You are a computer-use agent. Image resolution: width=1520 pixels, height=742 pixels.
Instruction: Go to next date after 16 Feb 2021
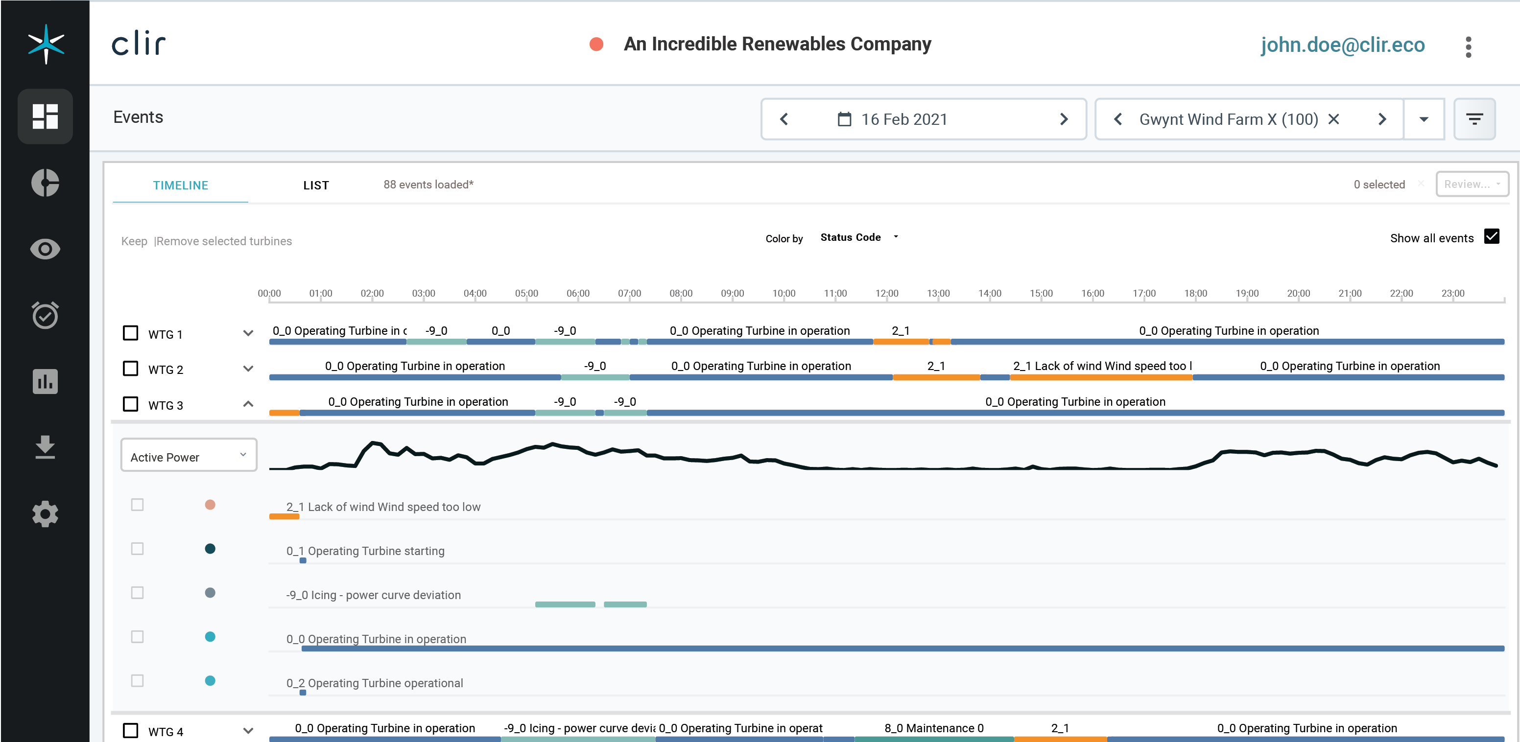pyautogui.click(x=1064, y=119)
